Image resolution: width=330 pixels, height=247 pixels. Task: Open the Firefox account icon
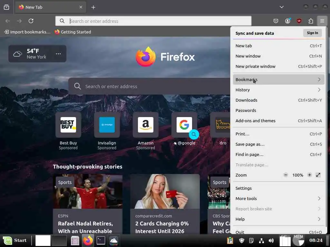[287, 21]
